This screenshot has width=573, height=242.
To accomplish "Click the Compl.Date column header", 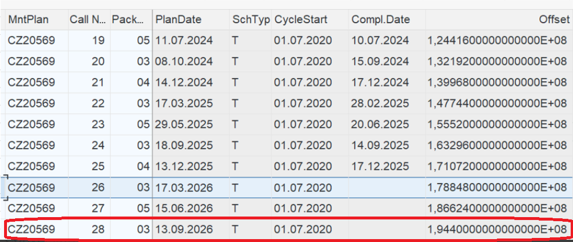I will coord(380,20).
